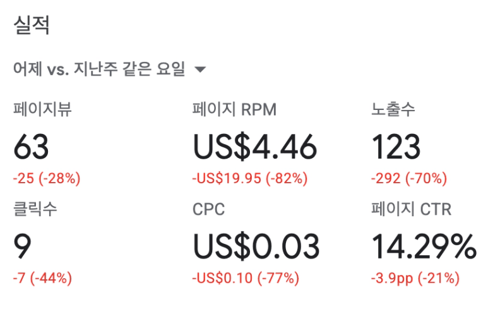
Task: Expand the date comparison dropdown arrow
Action: (x=200, y=70)
